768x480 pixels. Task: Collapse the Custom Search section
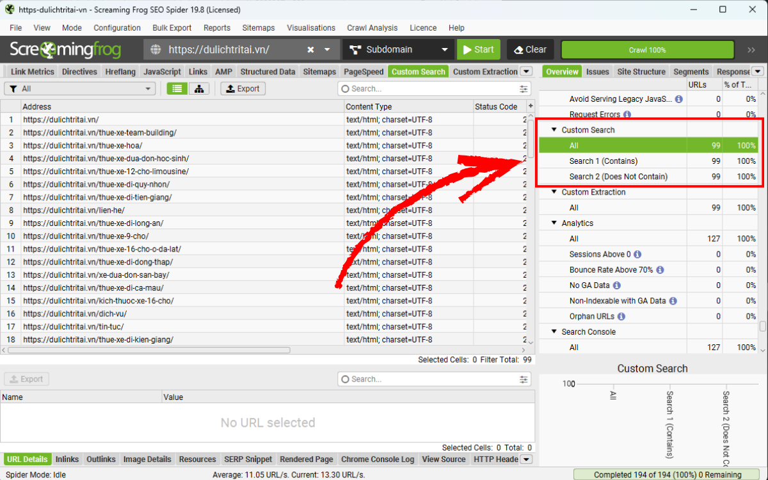click(554, 130)
